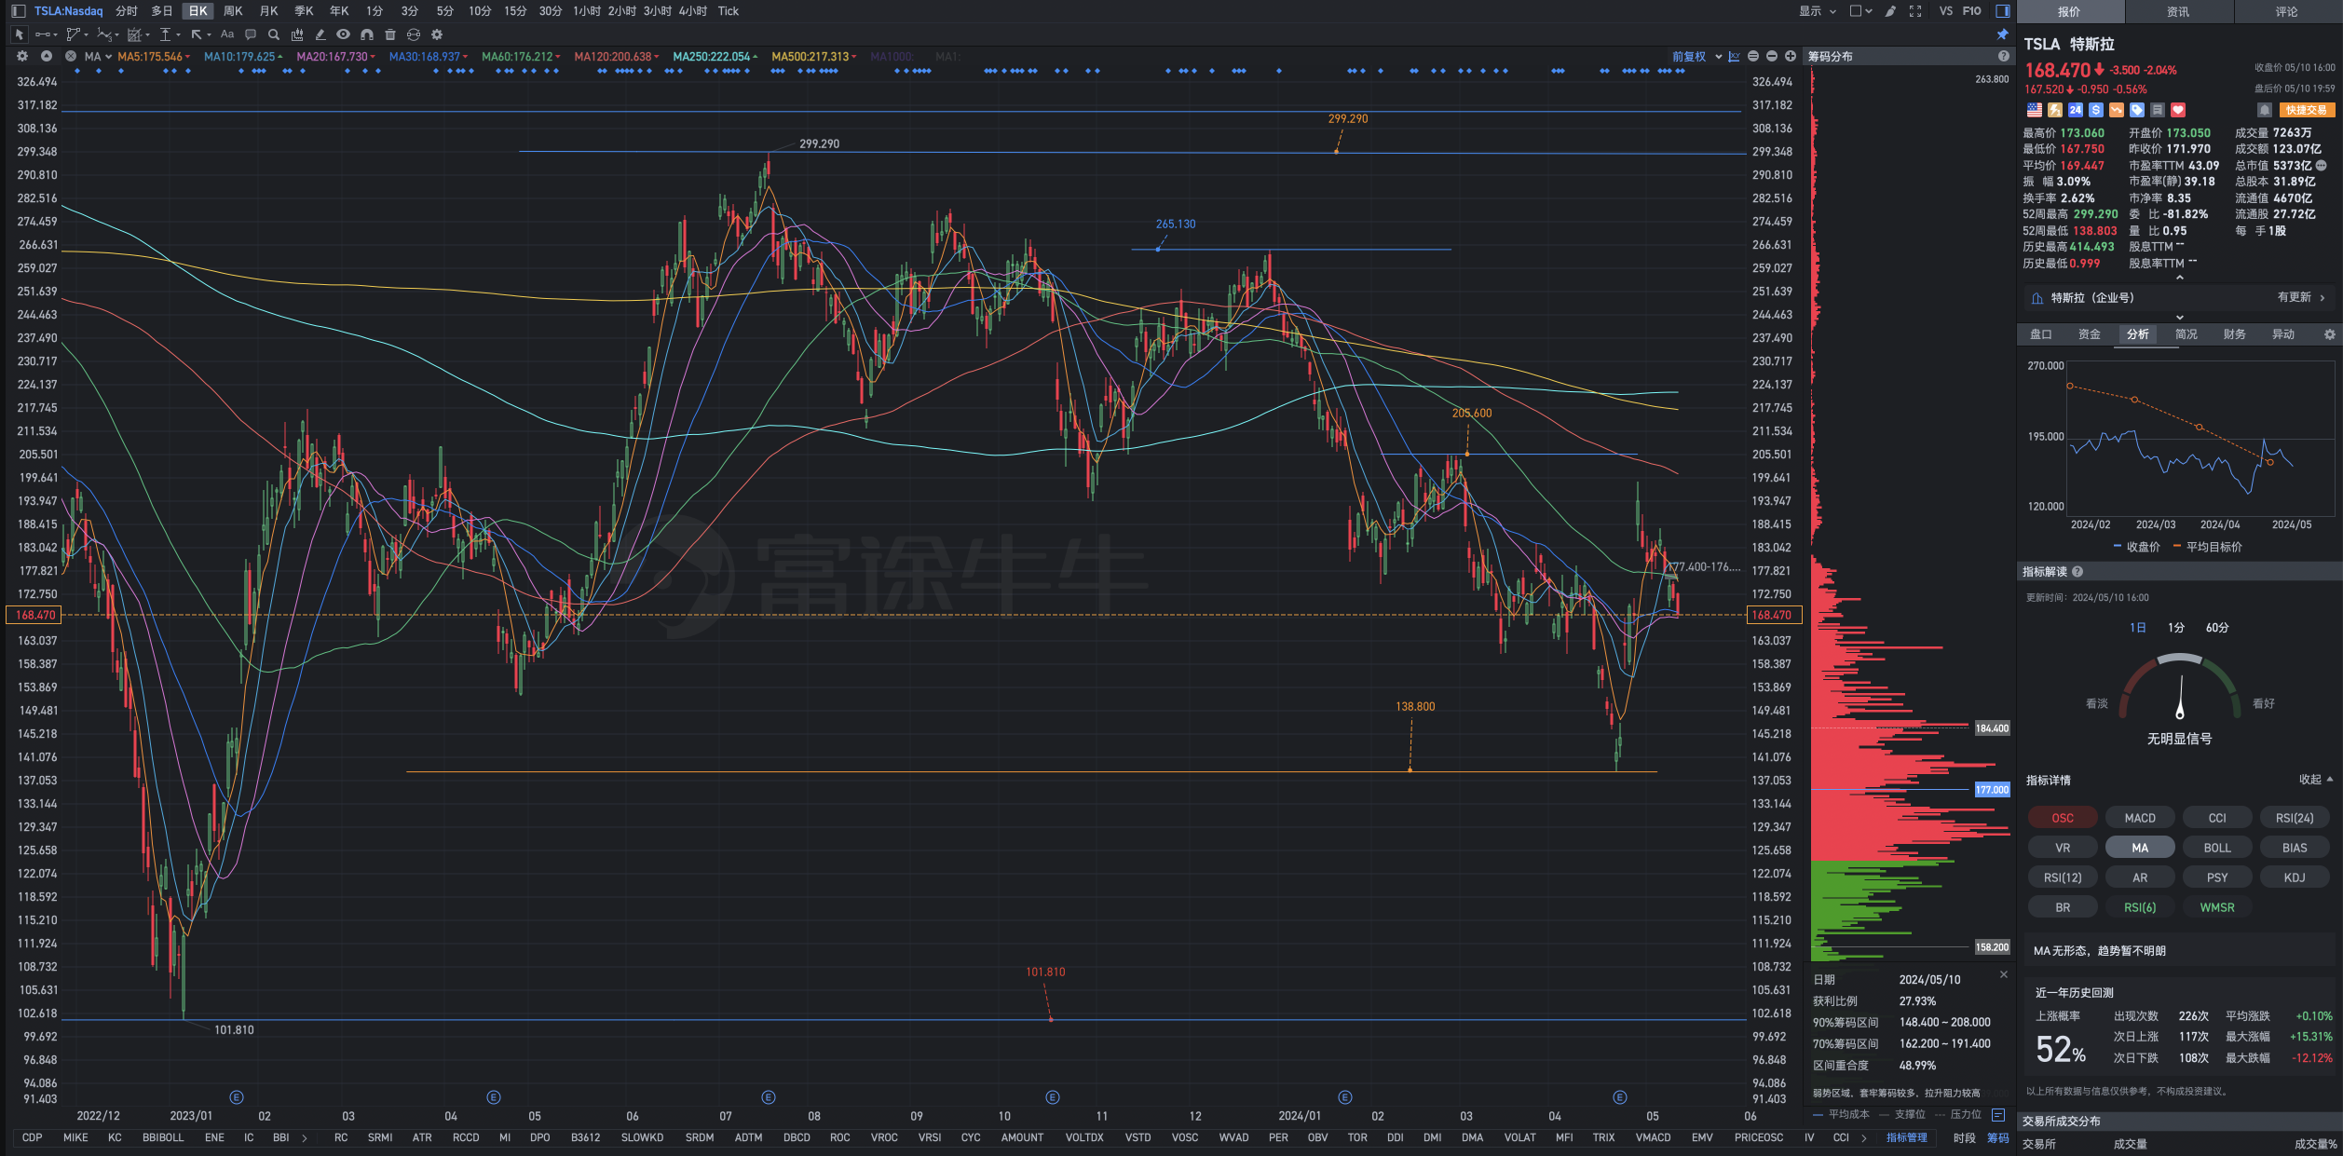
Task: Select the Tick timeframe
Action: point(729,11)
